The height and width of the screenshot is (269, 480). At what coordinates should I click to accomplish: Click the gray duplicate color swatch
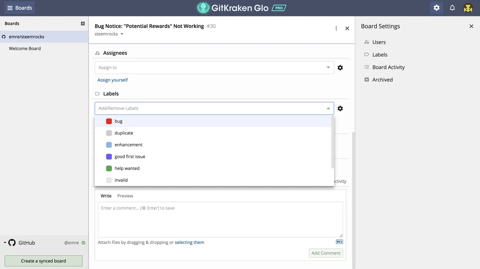tap(109, 133)
